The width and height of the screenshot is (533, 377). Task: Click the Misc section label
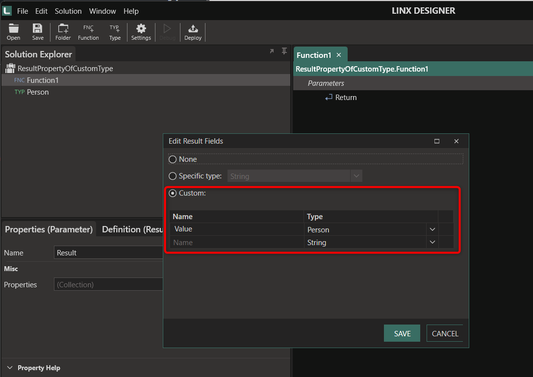[11, 269]
